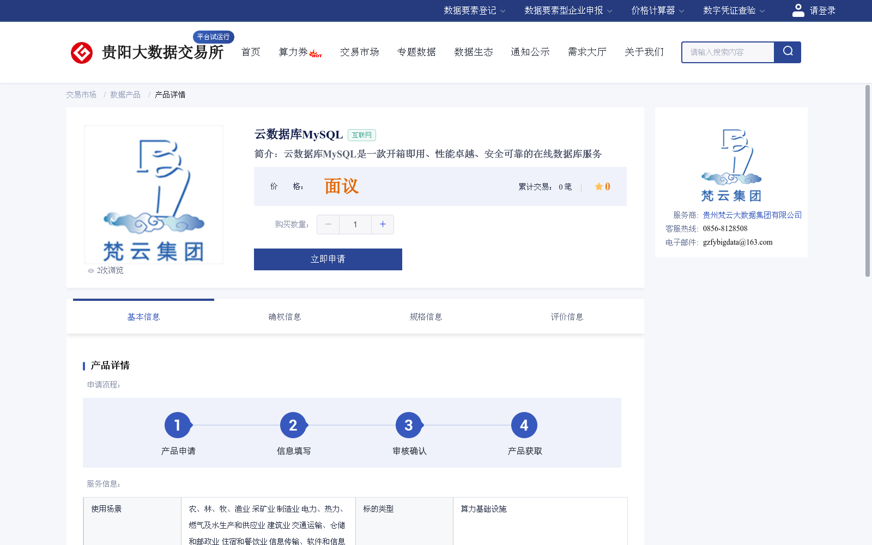Click the step 4 产品获取 circle

pos(524,425)
